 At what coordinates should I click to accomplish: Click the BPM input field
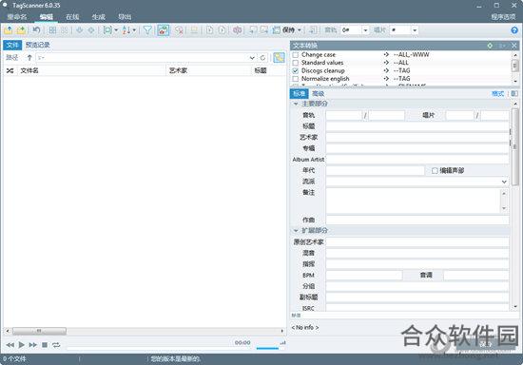tap(364, 275)
